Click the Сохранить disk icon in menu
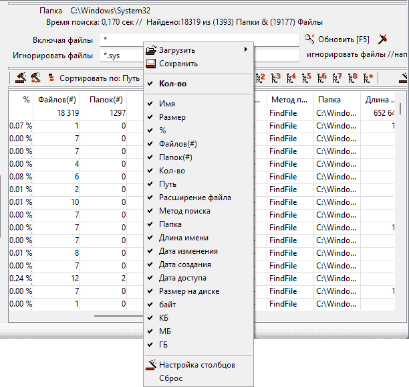Image resolution: width=409 pixels, height=387 pixels. 151,64
